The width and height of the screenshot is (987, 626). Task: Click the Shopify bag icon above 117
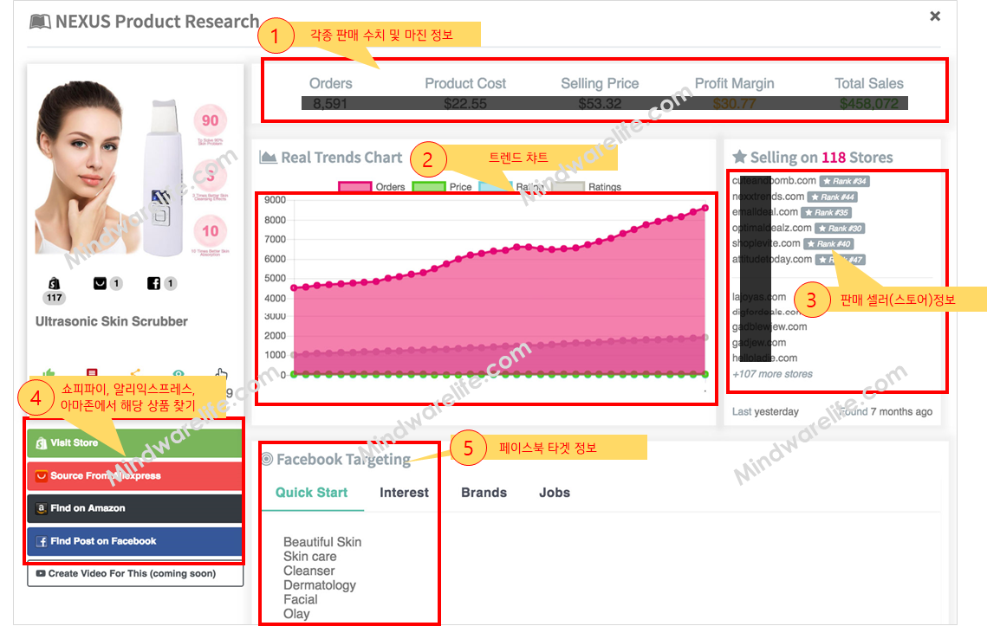point(54,284)
